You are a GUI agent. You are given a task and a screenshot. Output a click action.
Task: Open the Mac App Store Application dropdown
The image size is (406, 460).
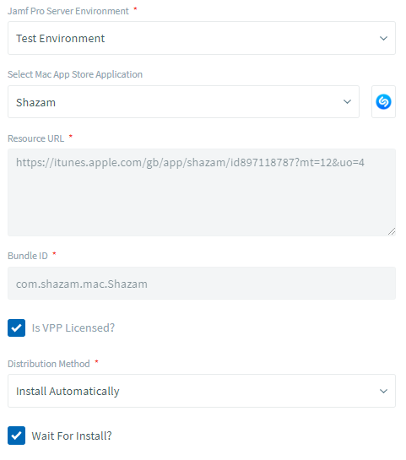point(183,102)
